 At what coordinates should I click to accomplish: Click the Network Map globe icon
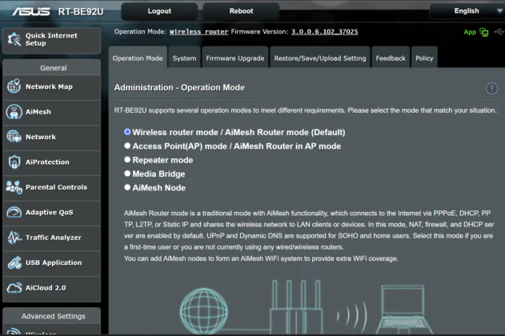click(x=14, y=86)
